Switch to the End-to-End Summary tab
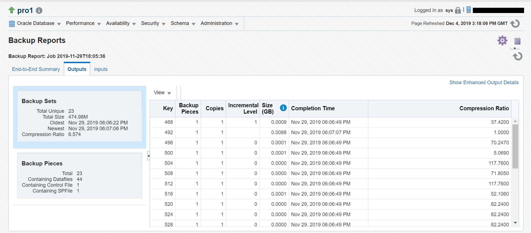Screen dimensions: 531x233 click(x=36, y=69)
